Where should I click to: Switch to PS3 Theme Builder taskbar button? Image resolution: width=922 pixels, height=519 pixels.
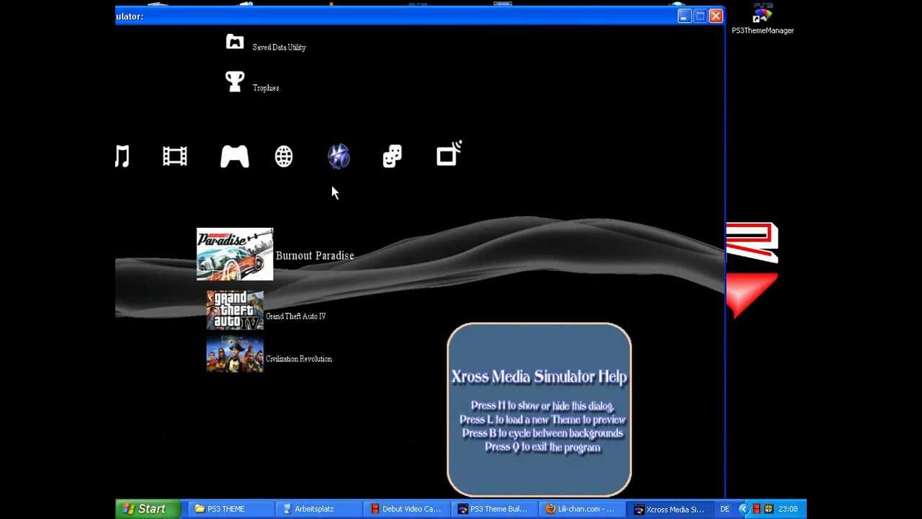[493, 509]
